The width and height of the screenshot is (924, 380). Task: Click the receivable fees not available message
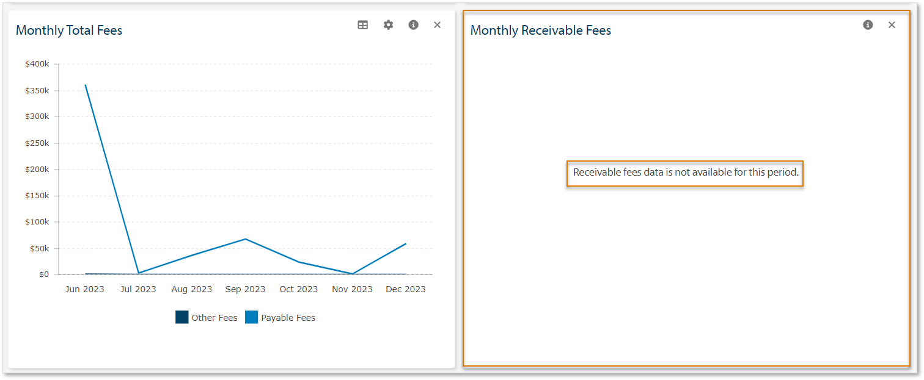point(685,173)
